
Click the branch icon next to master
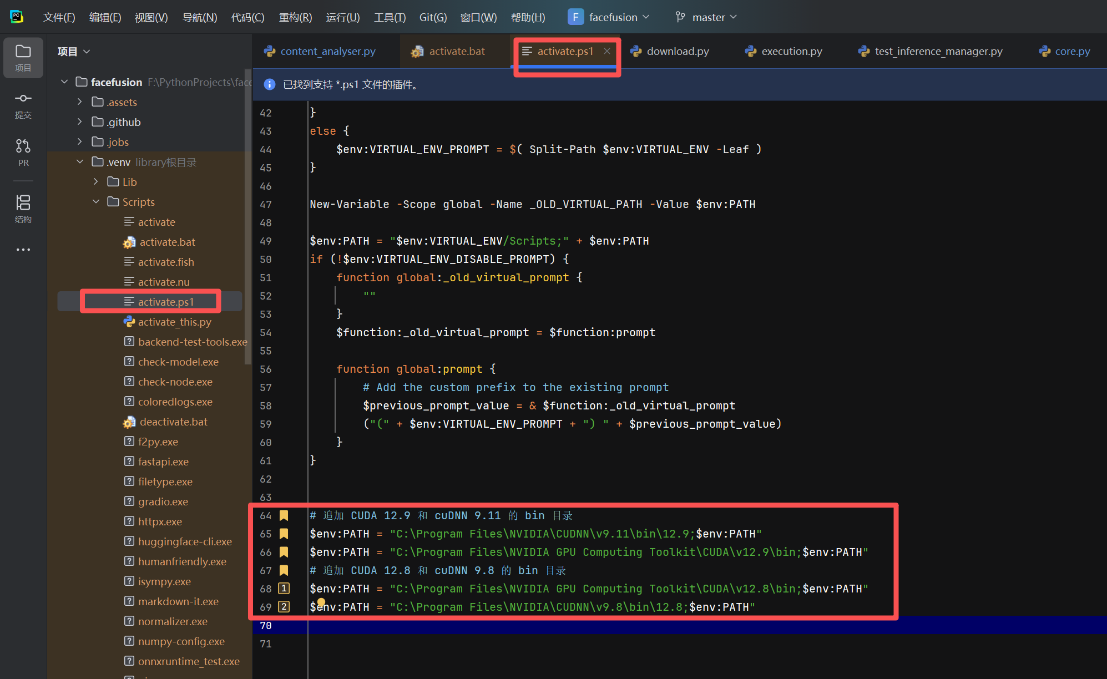coord(680,17)
